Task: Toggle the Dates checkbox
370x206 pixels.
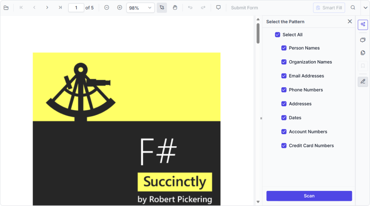Action: pyautogui.click(x=284, y=117)
